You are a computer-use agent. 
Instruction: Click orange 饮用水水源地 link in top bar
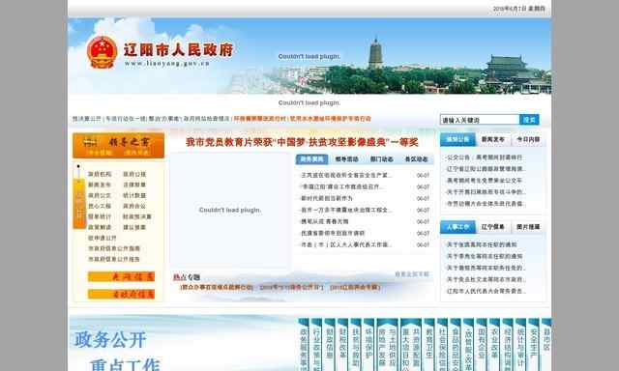click(331, 119)
